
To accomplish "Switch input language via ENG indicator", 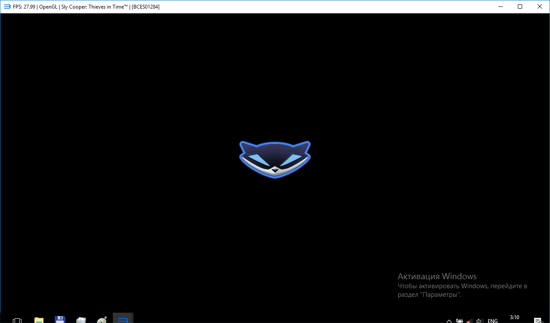I will (493, 320).
